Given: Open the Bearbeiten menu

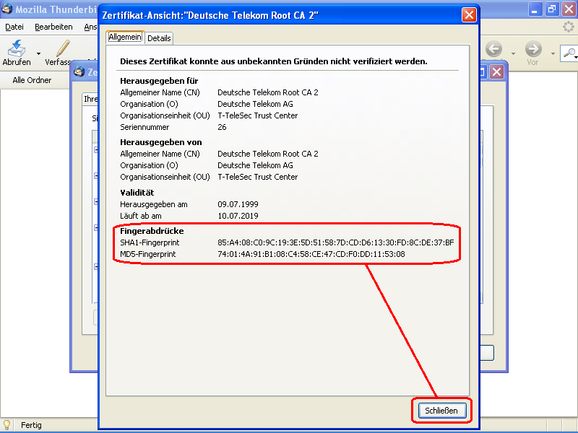Looking at the screenshot, I should pyautogui.click(x=53, y=27).
